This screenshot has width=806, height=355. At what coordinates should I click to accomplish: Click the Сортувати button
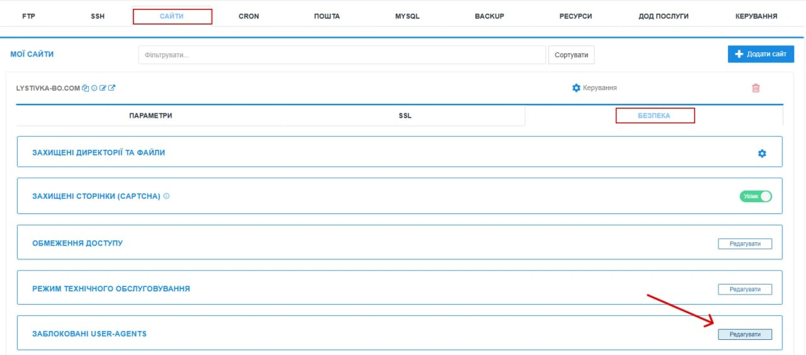(x=571, y=55)
